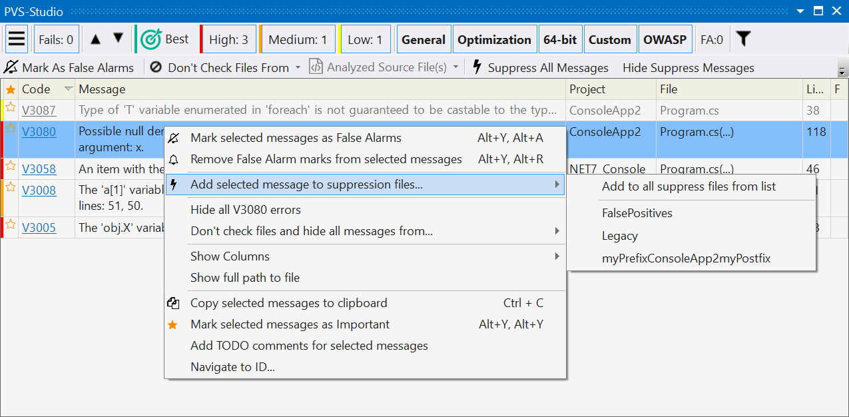
Task: Toggle importance star on V3087 row
Action: click(11, 108)
